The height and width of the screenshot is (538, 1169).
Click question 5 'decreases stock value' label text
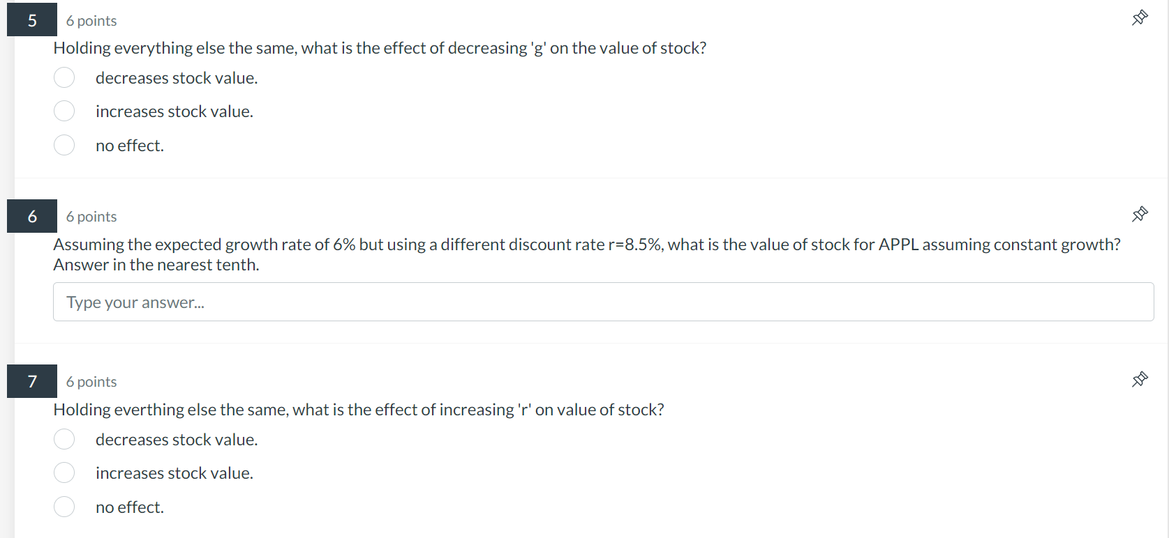coord(177,78)
